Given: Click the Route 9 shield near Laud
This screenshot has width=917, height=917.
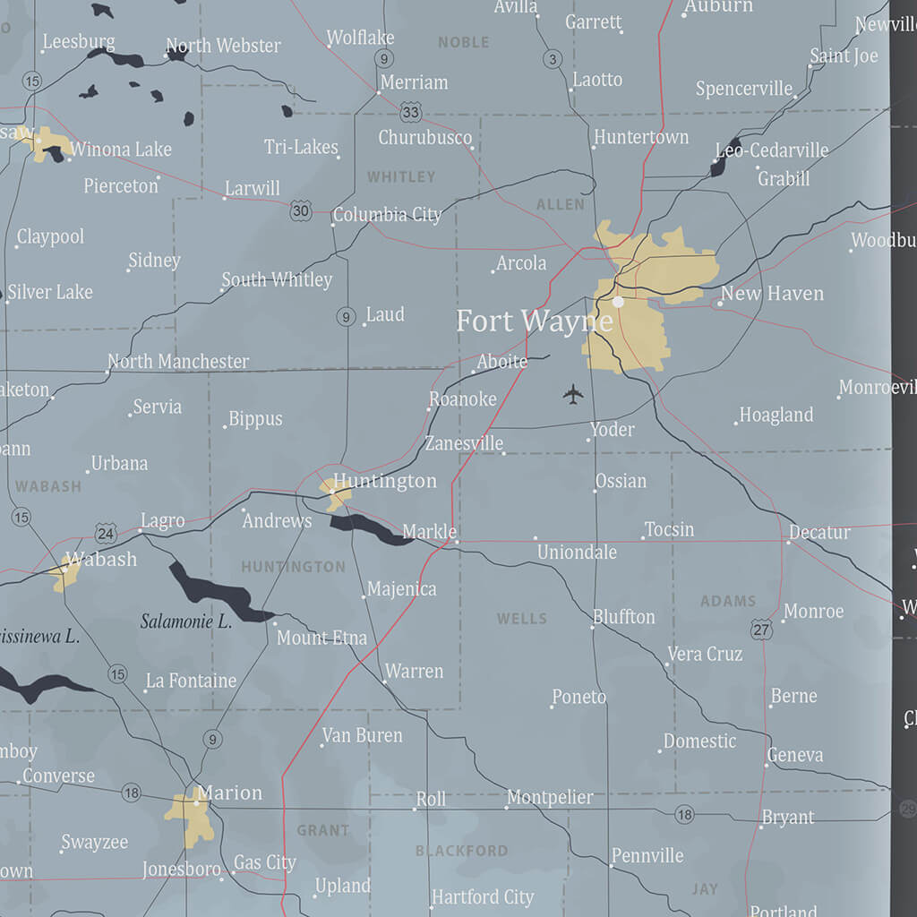Looking at the screenshot, I should (345, 316).
